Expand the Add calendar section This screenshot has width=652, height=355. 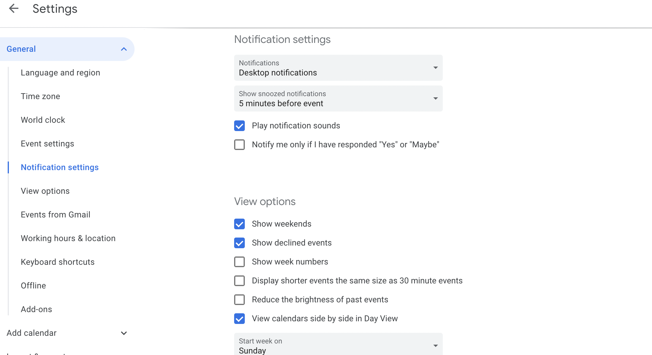124,333
